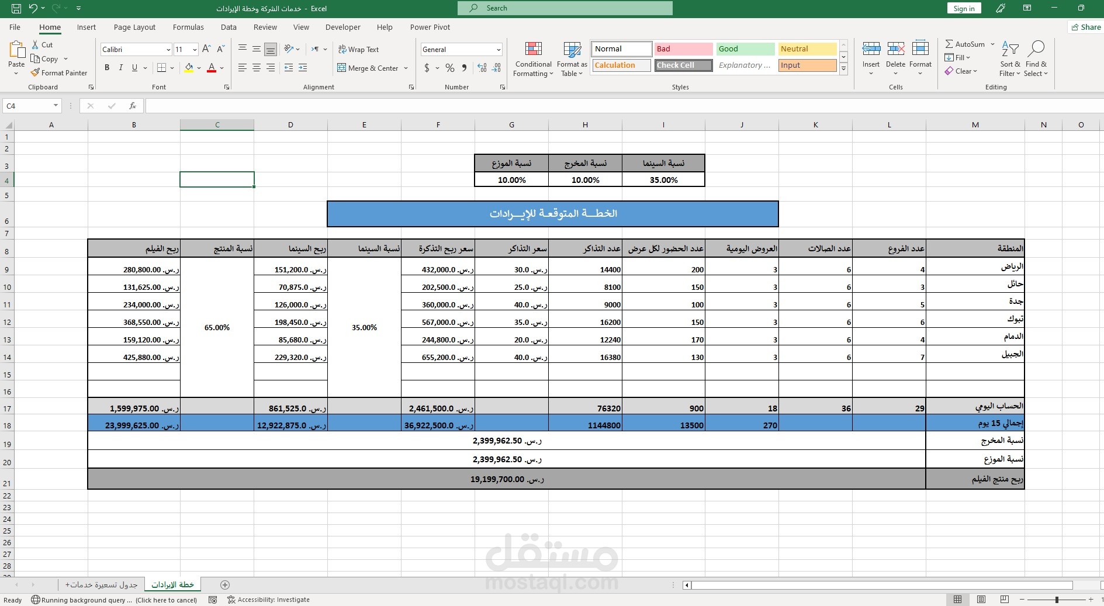Switch to the Insert tab
Image resolution: width=1104 pixels, height=606 pixels.
[x=86, y=27]
